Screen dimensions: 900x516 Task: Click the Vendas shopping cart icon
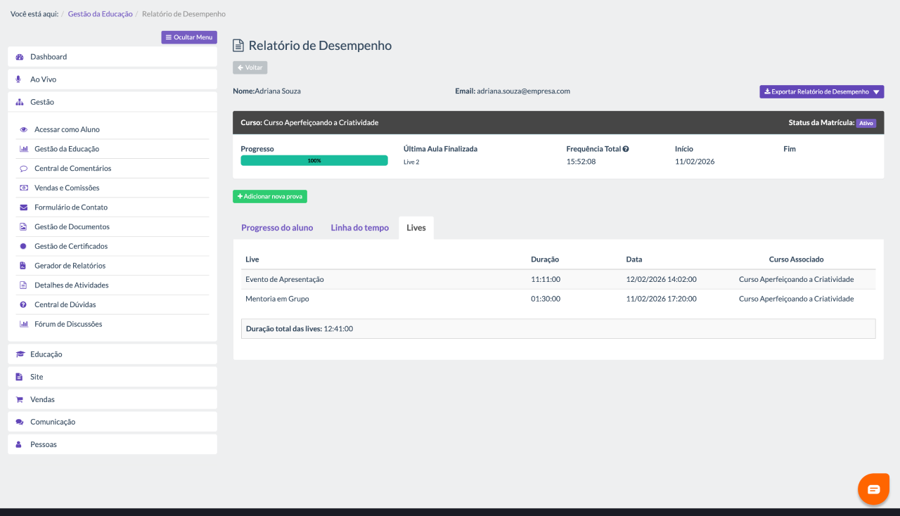[20, 399]
